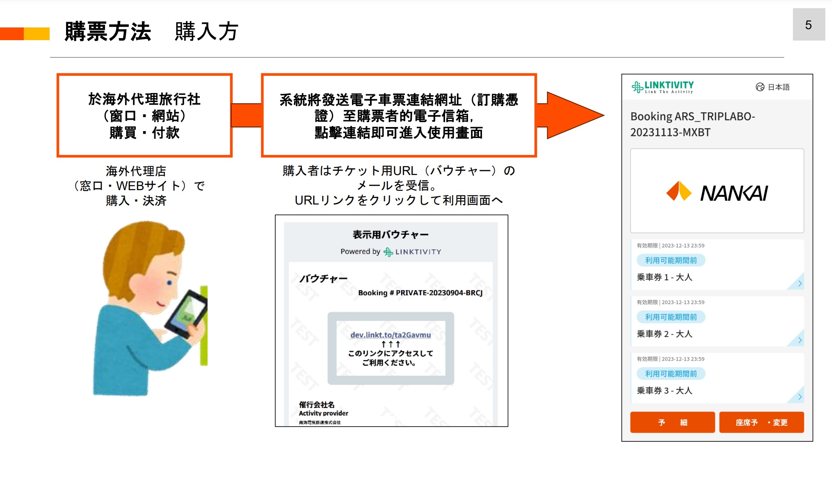Click the Activity provider label
The width and height of the screenshot is (836, 493).
[323, 413]
